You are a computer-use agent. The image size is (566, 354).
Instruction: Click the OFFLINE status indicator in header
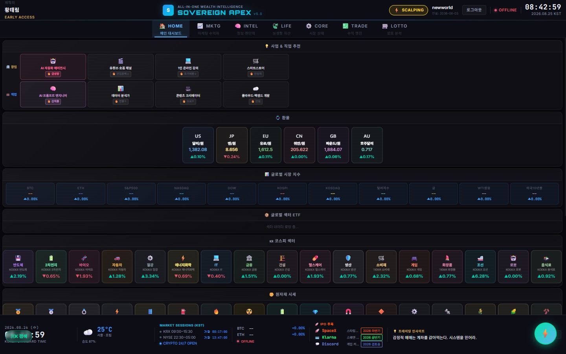click(x=505, y=10)
